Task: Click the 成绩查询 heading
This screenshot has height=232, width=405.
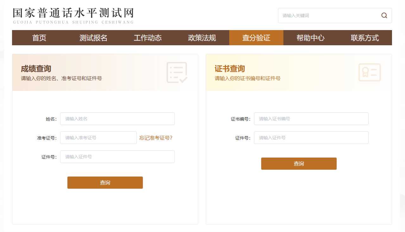Action: 36,69
